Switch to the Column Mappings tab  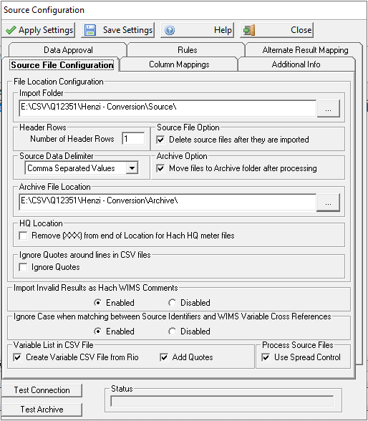click(x=179, y=64)
